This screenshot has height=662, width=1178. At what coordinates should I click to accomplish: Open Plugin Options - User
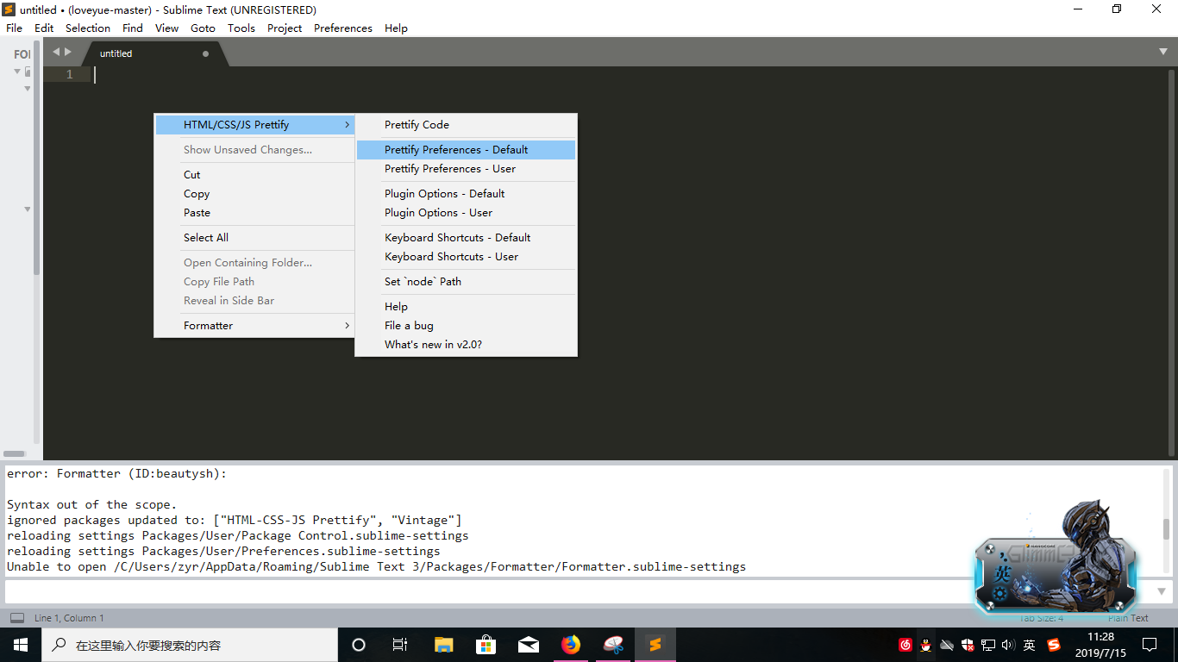point(466,213)
